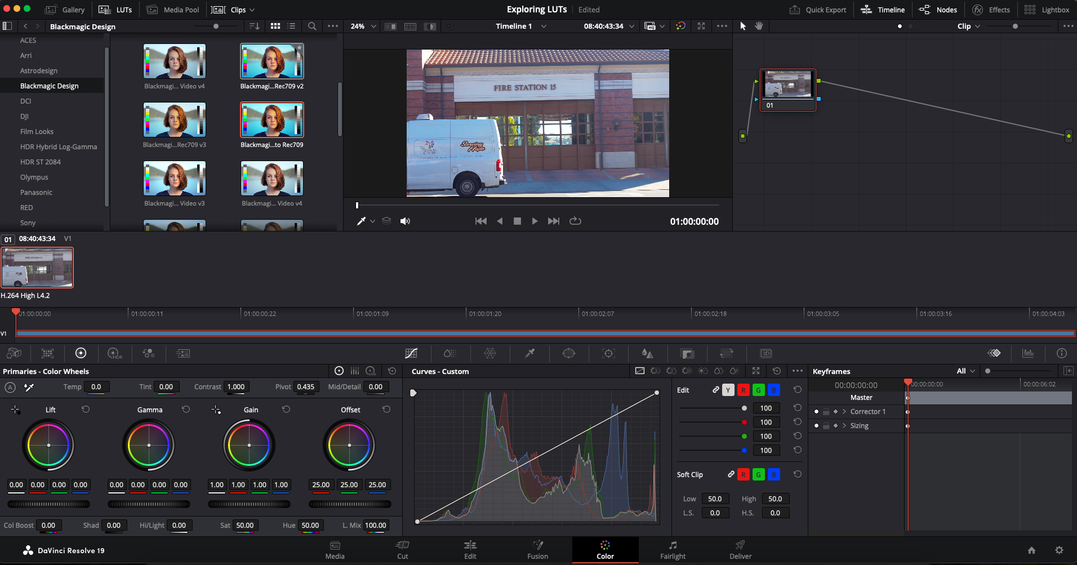The image size is (1077, 565).
Task: Open project settings gear
Action: [1059, 550]
